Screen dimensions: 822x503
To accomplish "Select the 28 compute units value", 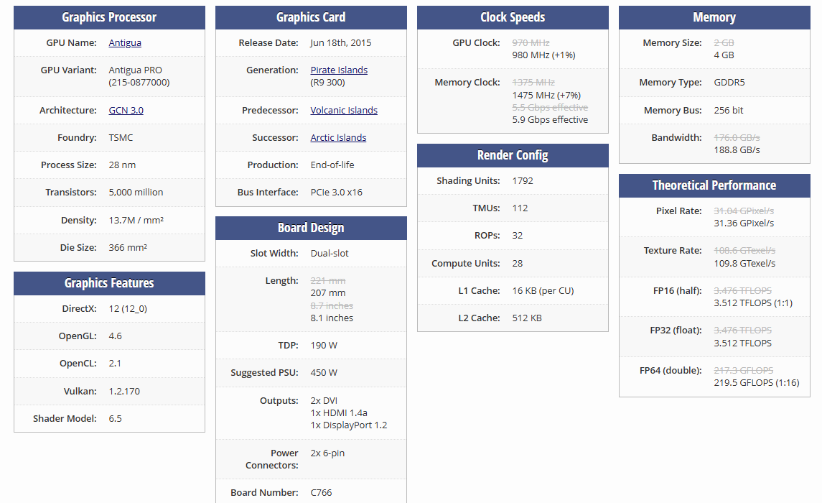I will (518, 263).
